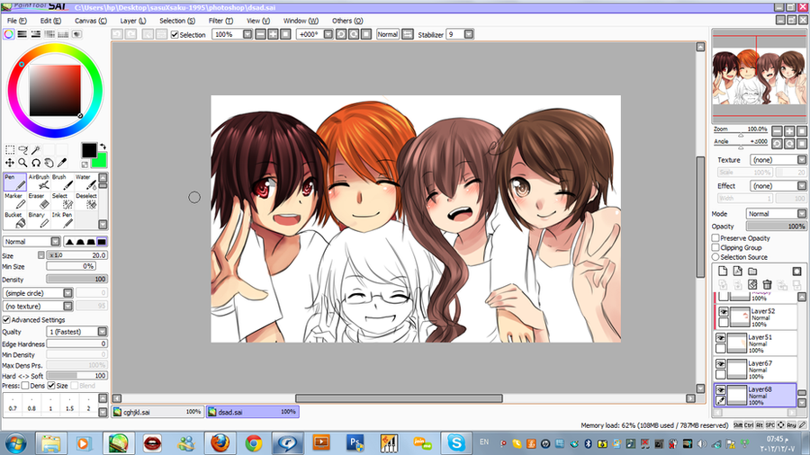810x455 pixels.
Task: Toggle Selection visibility checkbox
Action: [175, 34]
